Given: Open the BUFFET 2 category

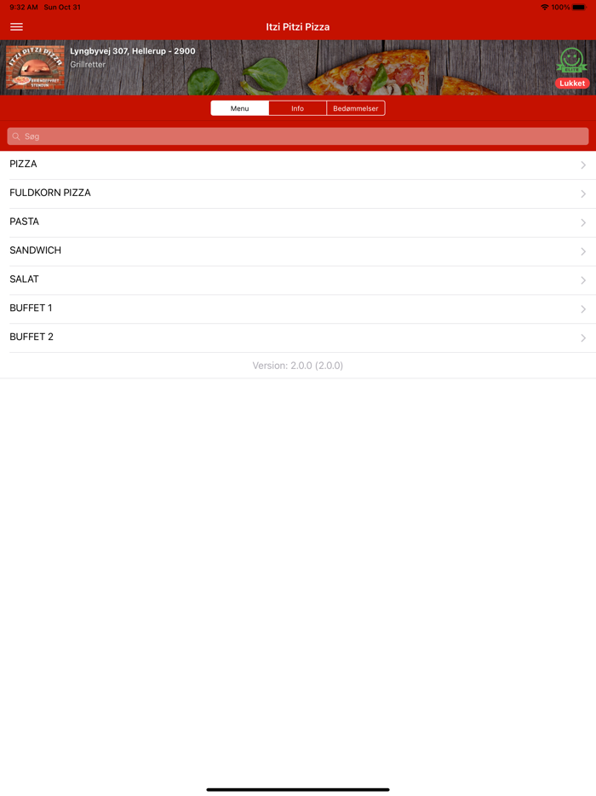Looking at the screenshot, I should click(x=298, y=337).
